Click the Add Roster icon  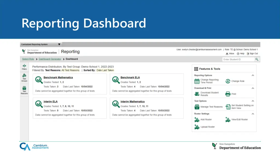point(197,120)
